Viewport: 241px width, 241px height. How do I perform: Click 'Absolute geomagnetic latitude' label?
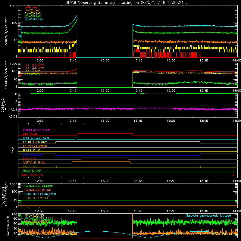tap(208, 215)
